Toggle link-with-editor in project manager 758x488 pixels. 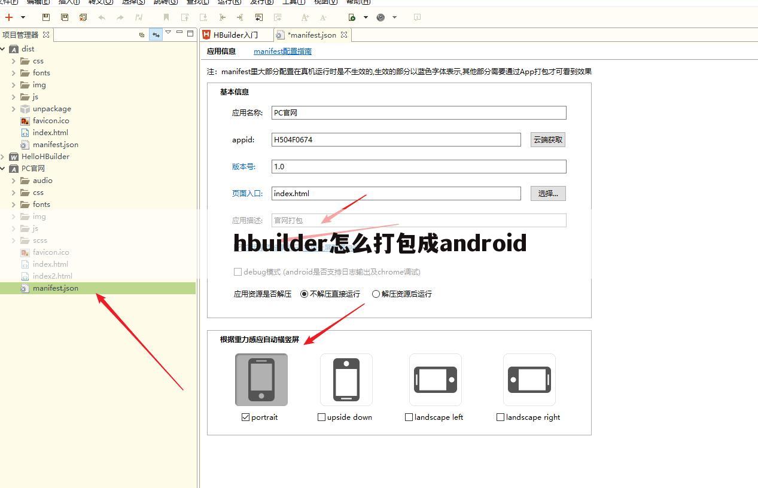coord(156,35)
